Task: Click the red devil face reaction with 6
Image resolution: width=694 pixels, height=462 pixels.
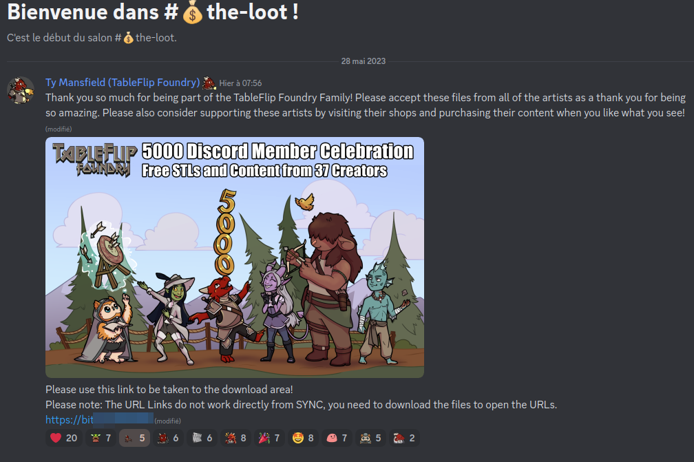Action: pos(168,438)
